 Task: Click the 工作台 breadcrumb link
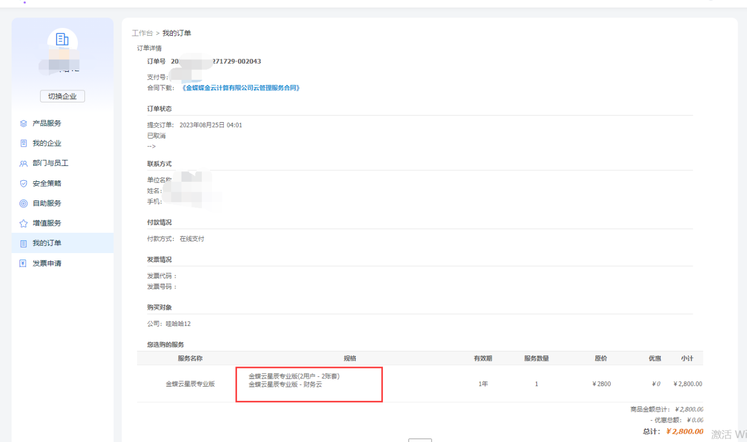[143, 33]
